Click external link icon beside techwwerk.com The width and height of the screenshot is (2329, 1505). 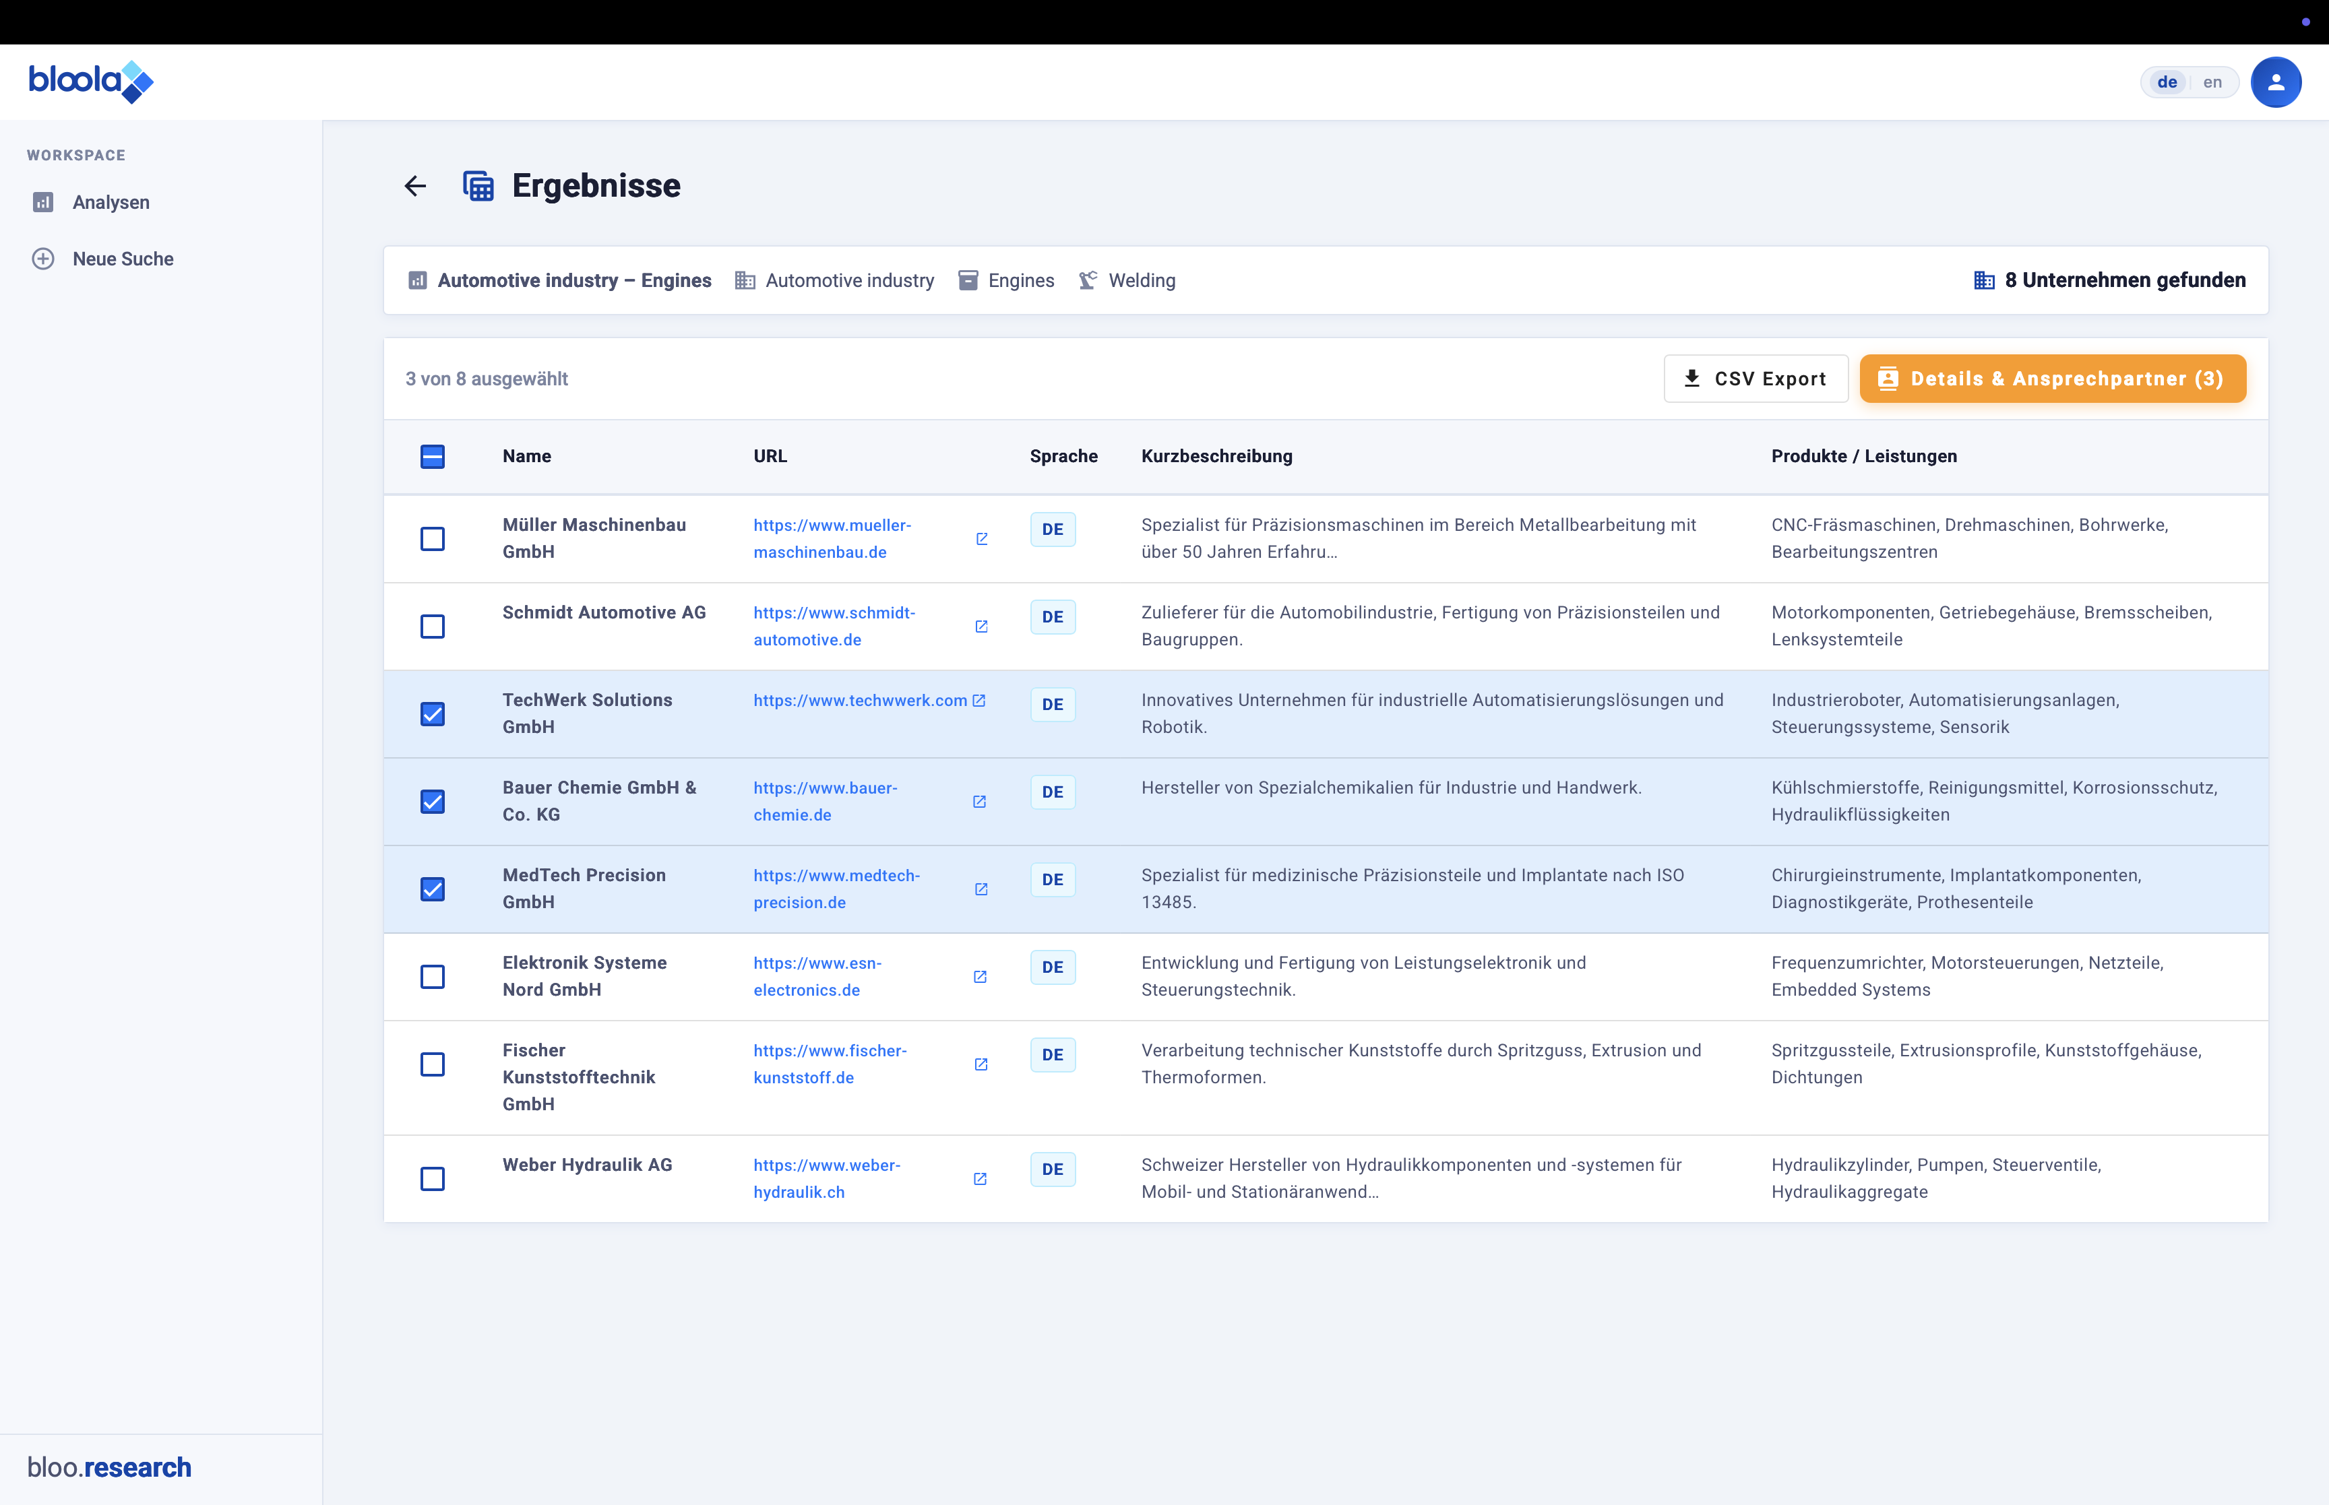pyautogui.click(x=979, y=701)
